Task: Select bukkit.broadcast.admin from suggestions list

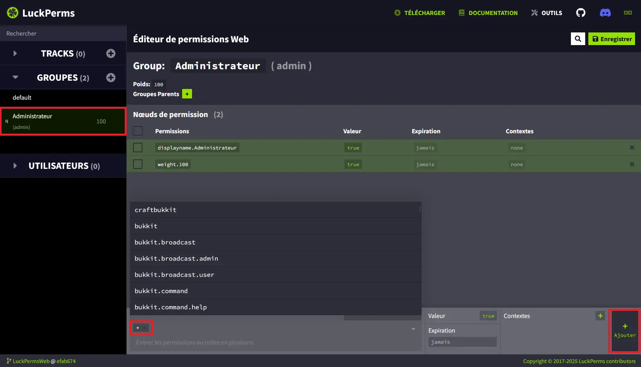Action: point(176,258)
